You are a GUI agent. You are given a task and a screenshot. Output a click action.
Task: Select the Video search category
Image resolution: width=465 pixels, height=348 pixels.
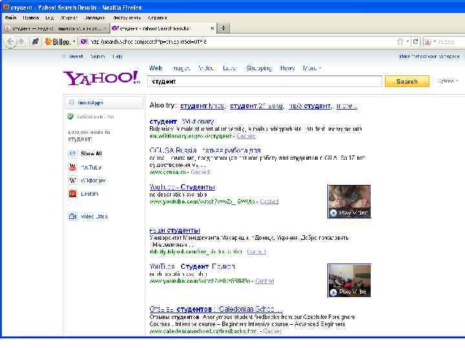click(x=207, y=68)
